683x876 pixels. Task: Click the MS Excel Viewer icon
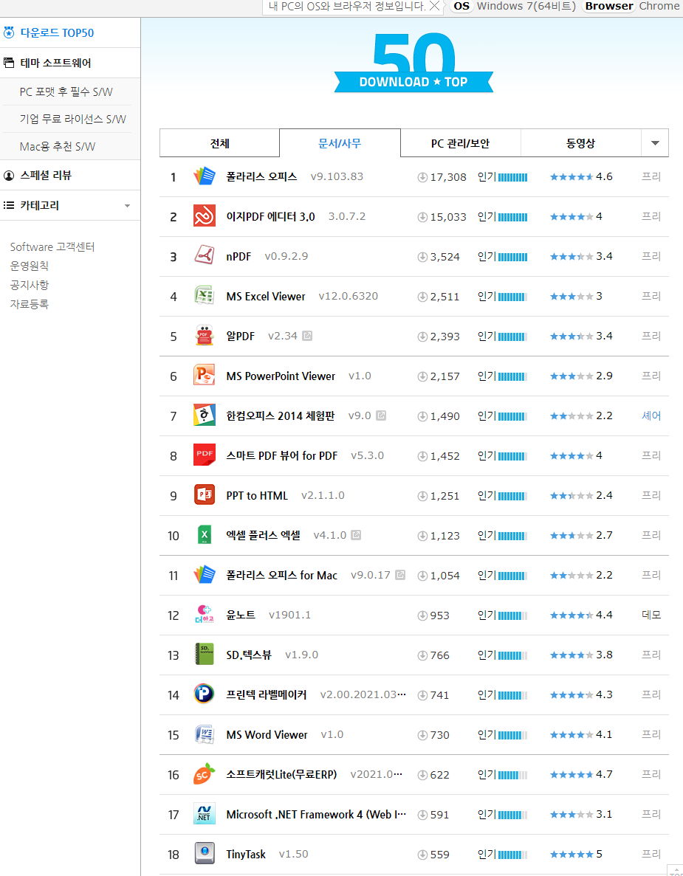(x=204, y=296)
